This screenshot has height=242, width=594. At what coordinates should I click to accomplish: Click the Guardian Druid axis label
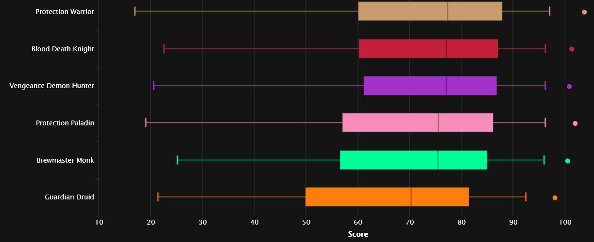pyautogui.click(x=69, y=197)
